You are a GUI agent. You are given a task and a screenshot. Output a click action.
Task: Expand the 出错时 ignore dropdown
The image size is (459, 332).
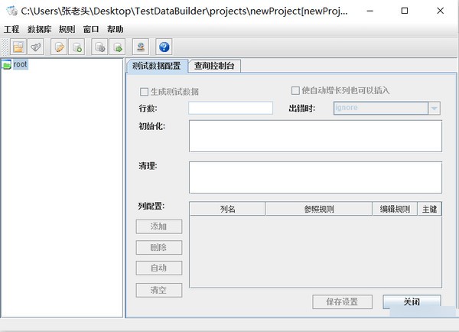435,108
